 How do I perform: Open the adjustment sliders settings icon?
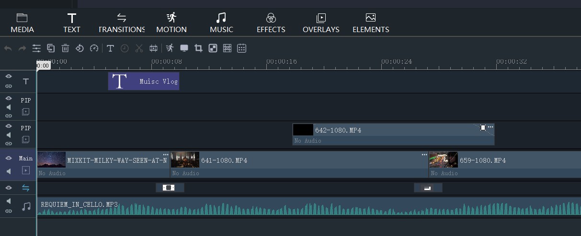tap(36, 48)
